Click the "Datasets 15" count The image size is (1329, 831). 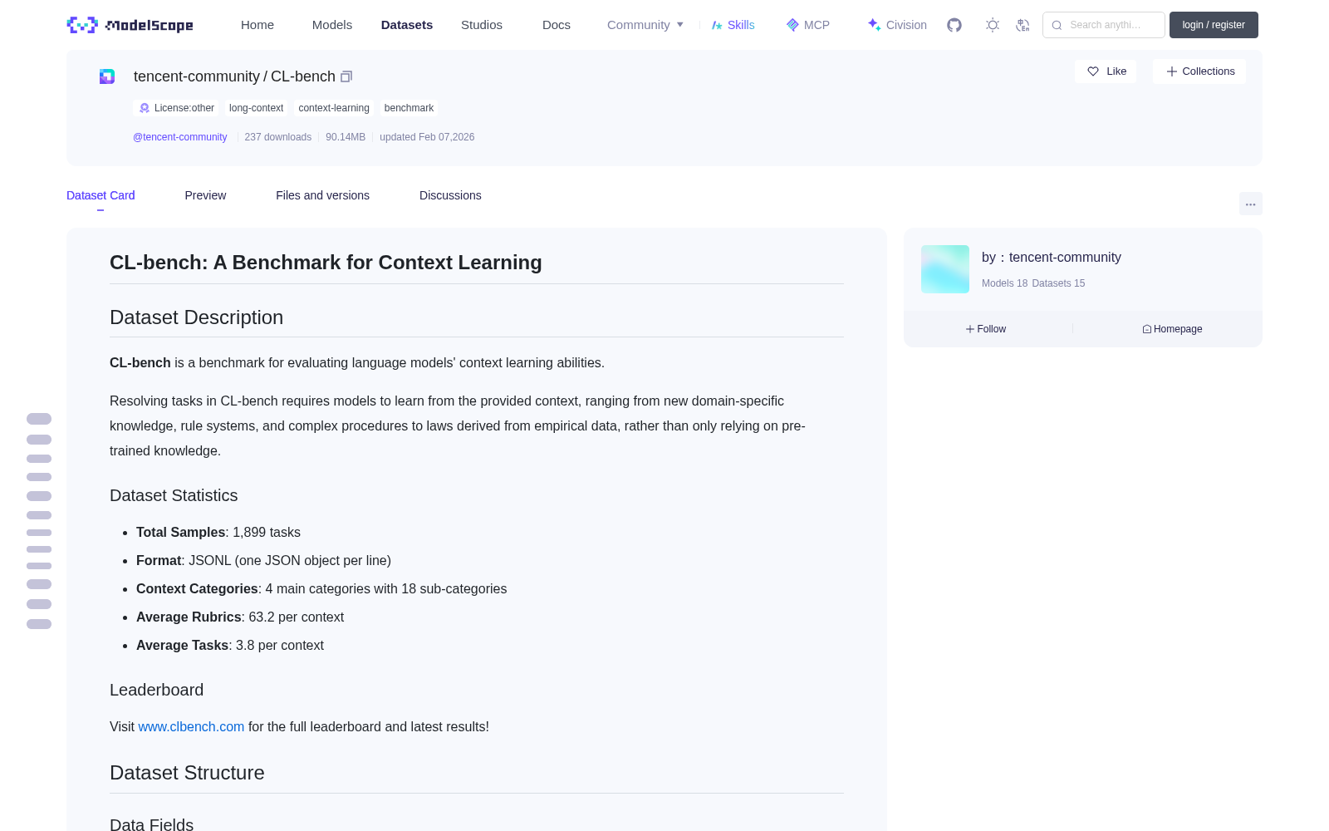click(x=1058, y=283)
